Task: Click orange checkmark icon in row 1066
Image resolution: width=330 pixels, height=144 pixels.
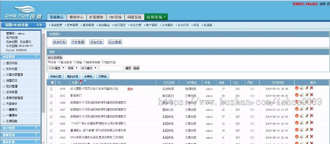Action: pos(297,115)
